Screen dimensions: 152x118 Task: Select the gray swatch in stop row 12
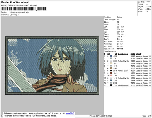click(111, 83)
